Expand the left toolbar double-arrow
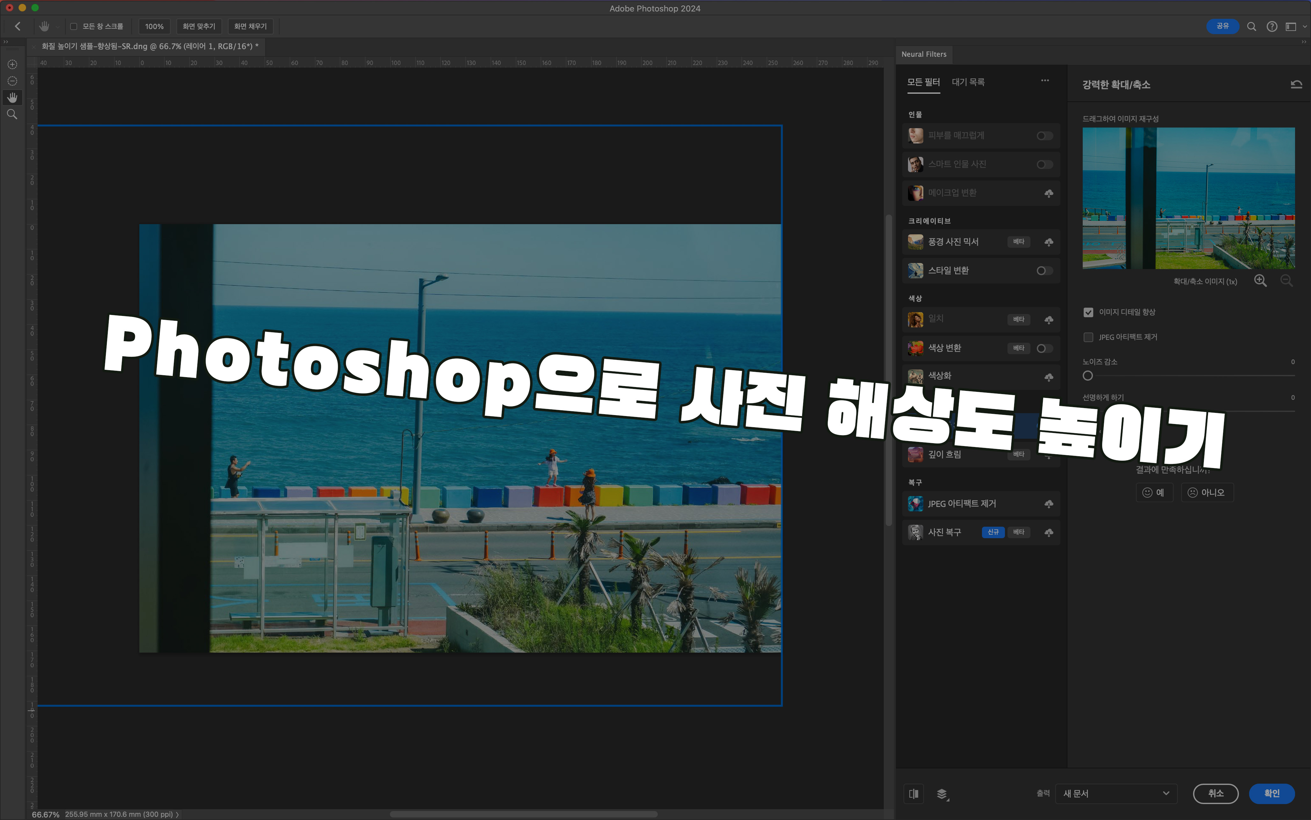 5,42
